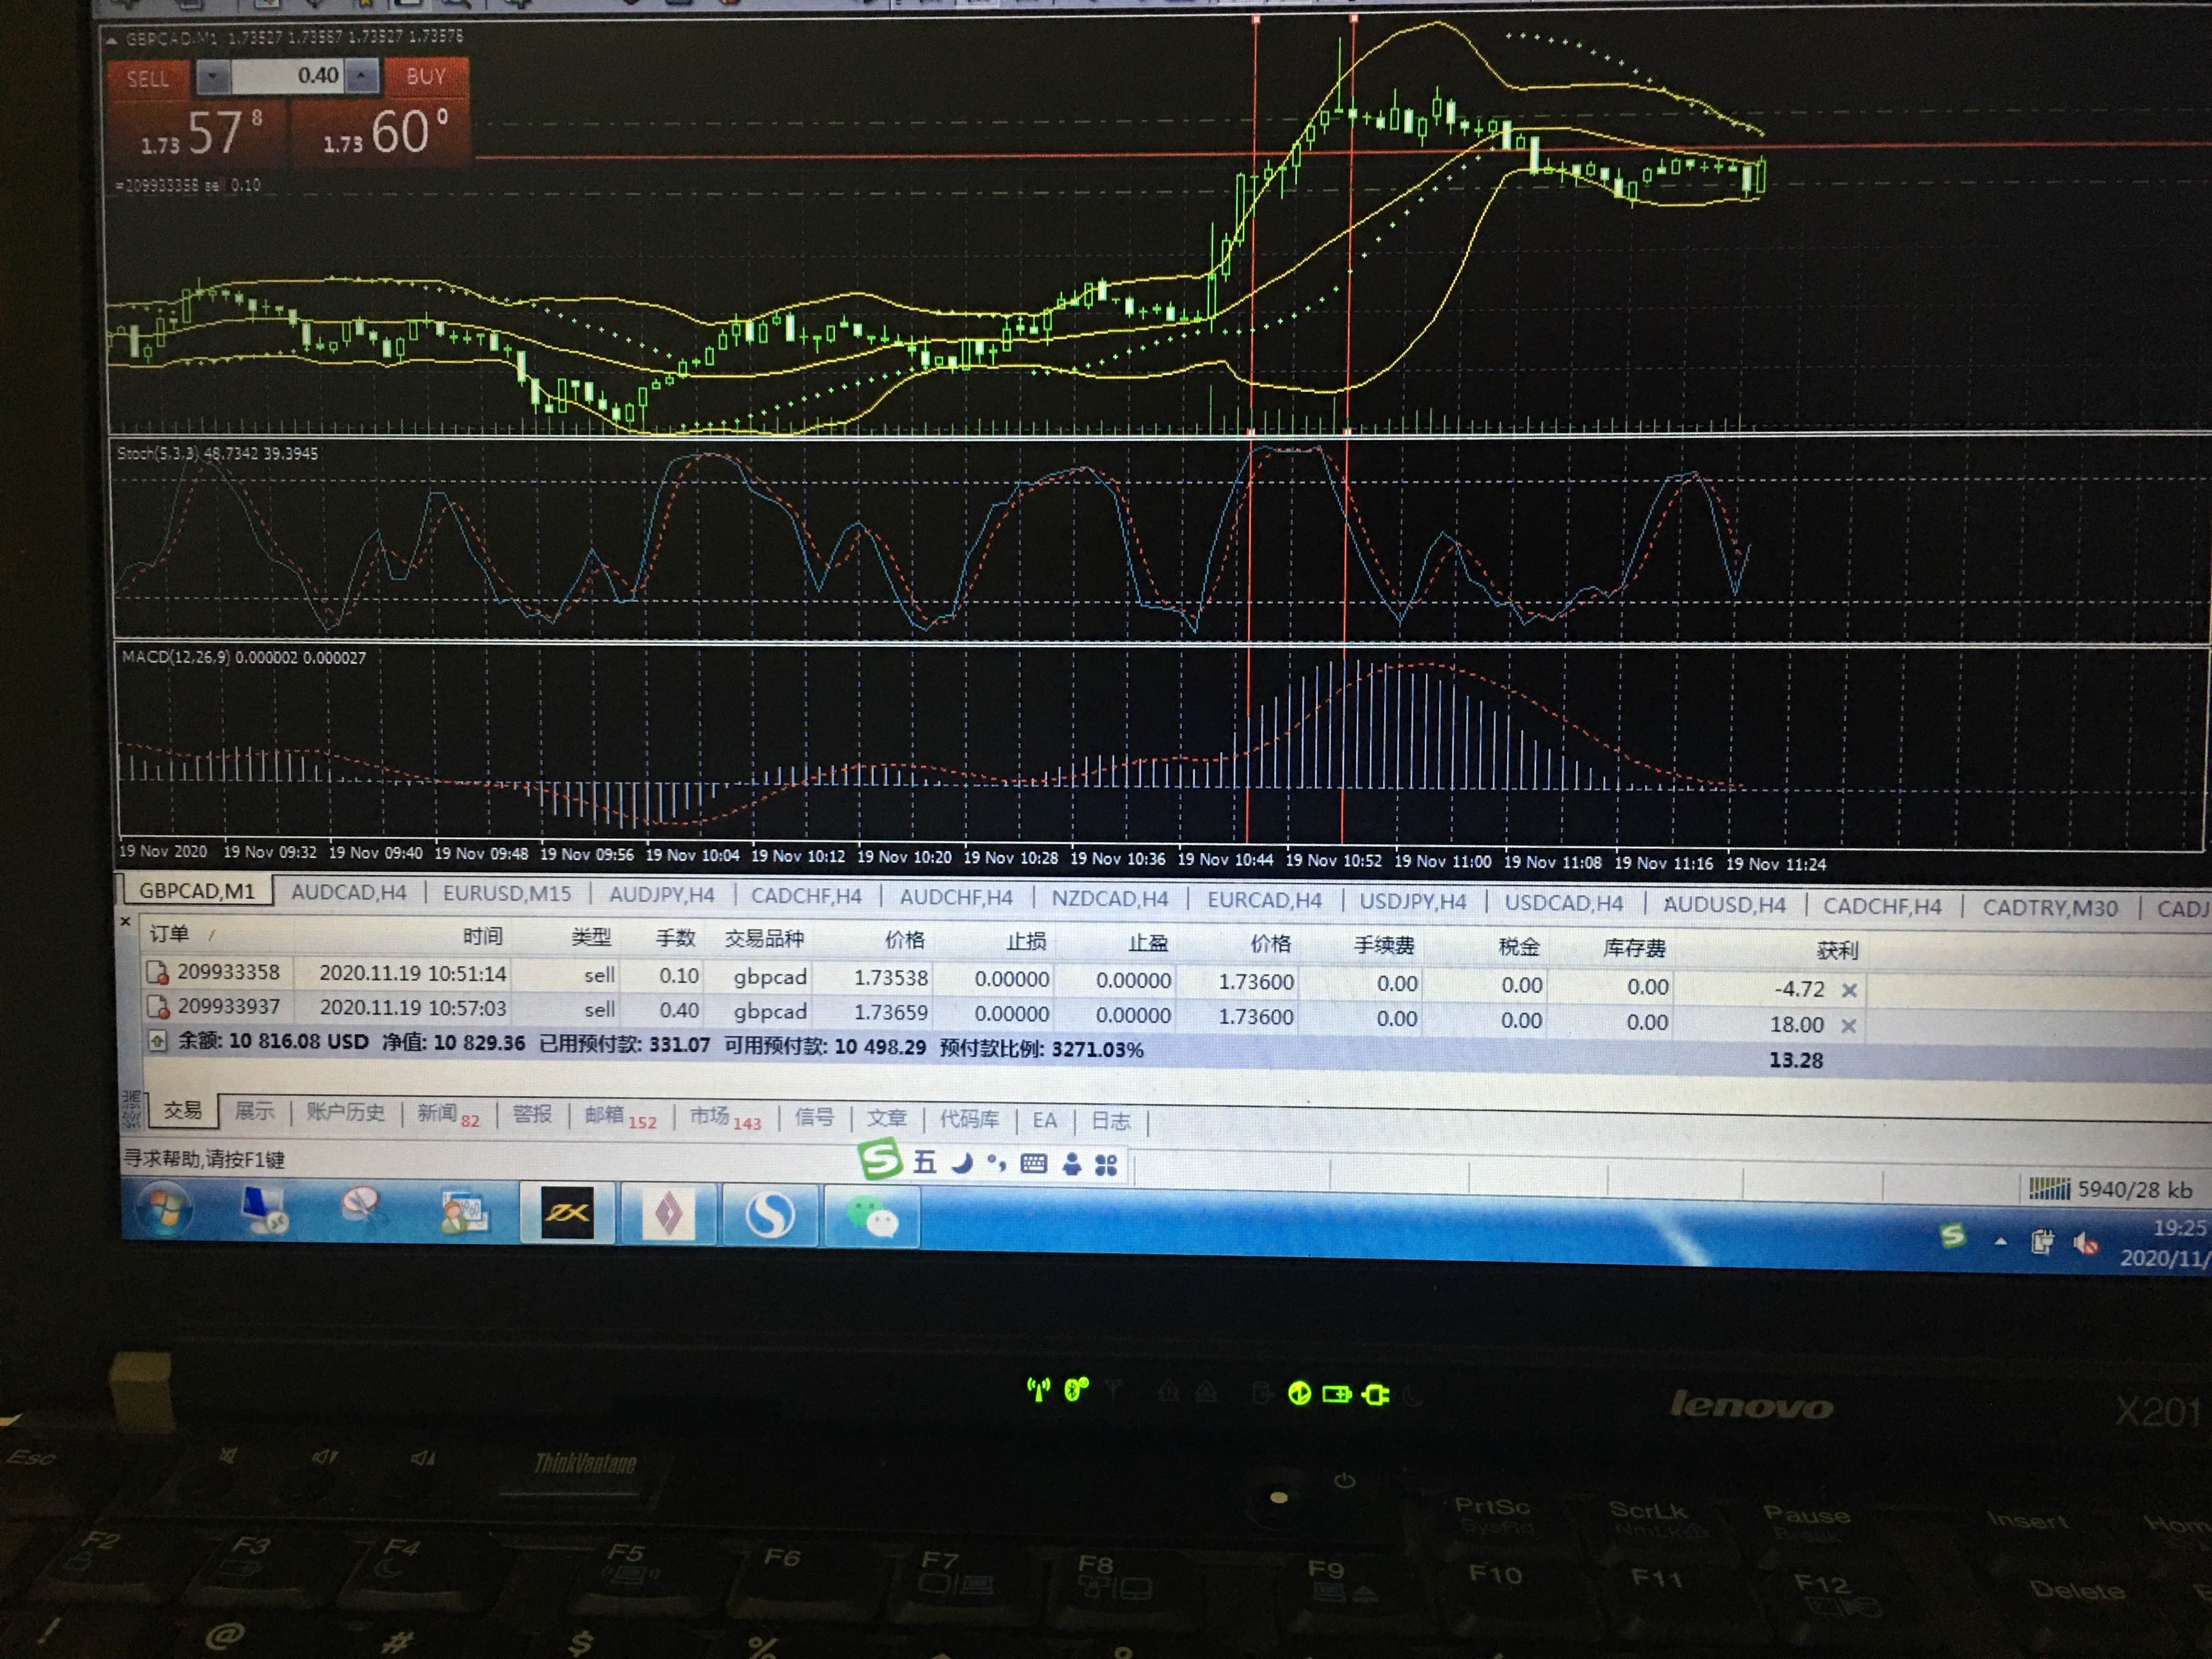Open the CADTRY,M30 chart tab
This screenshot has width=2212, height=1659.
[x=2050, y=908]
